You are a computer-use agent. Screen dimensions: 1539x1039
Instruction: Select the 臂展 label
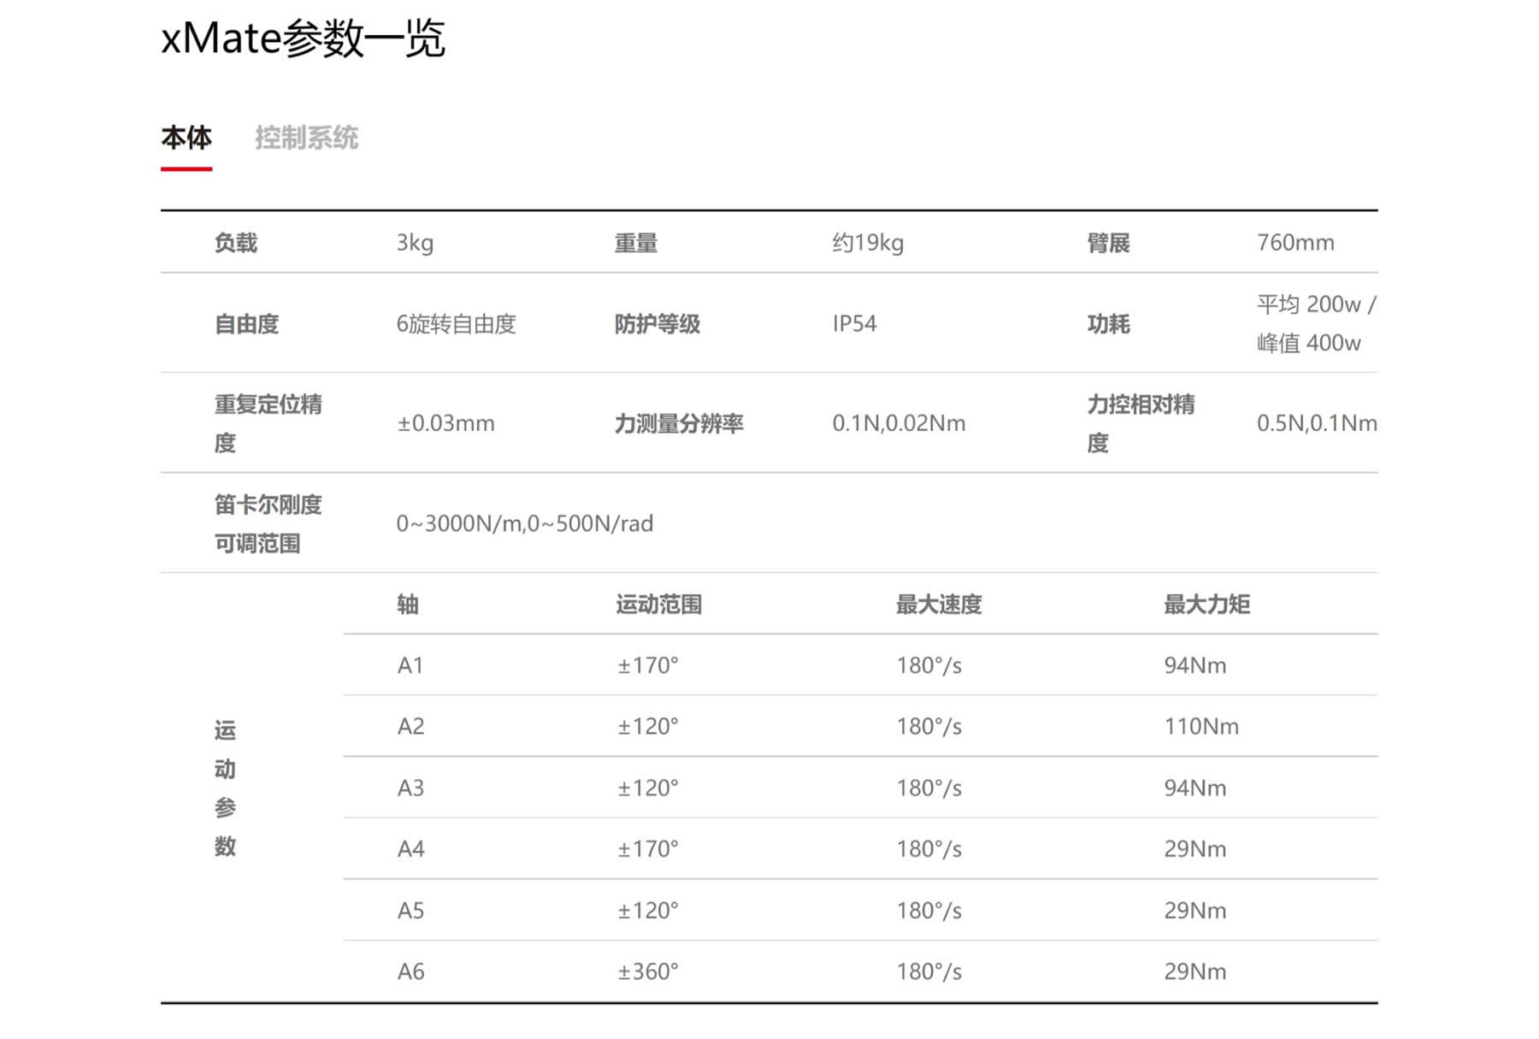tap(1109, 243)
